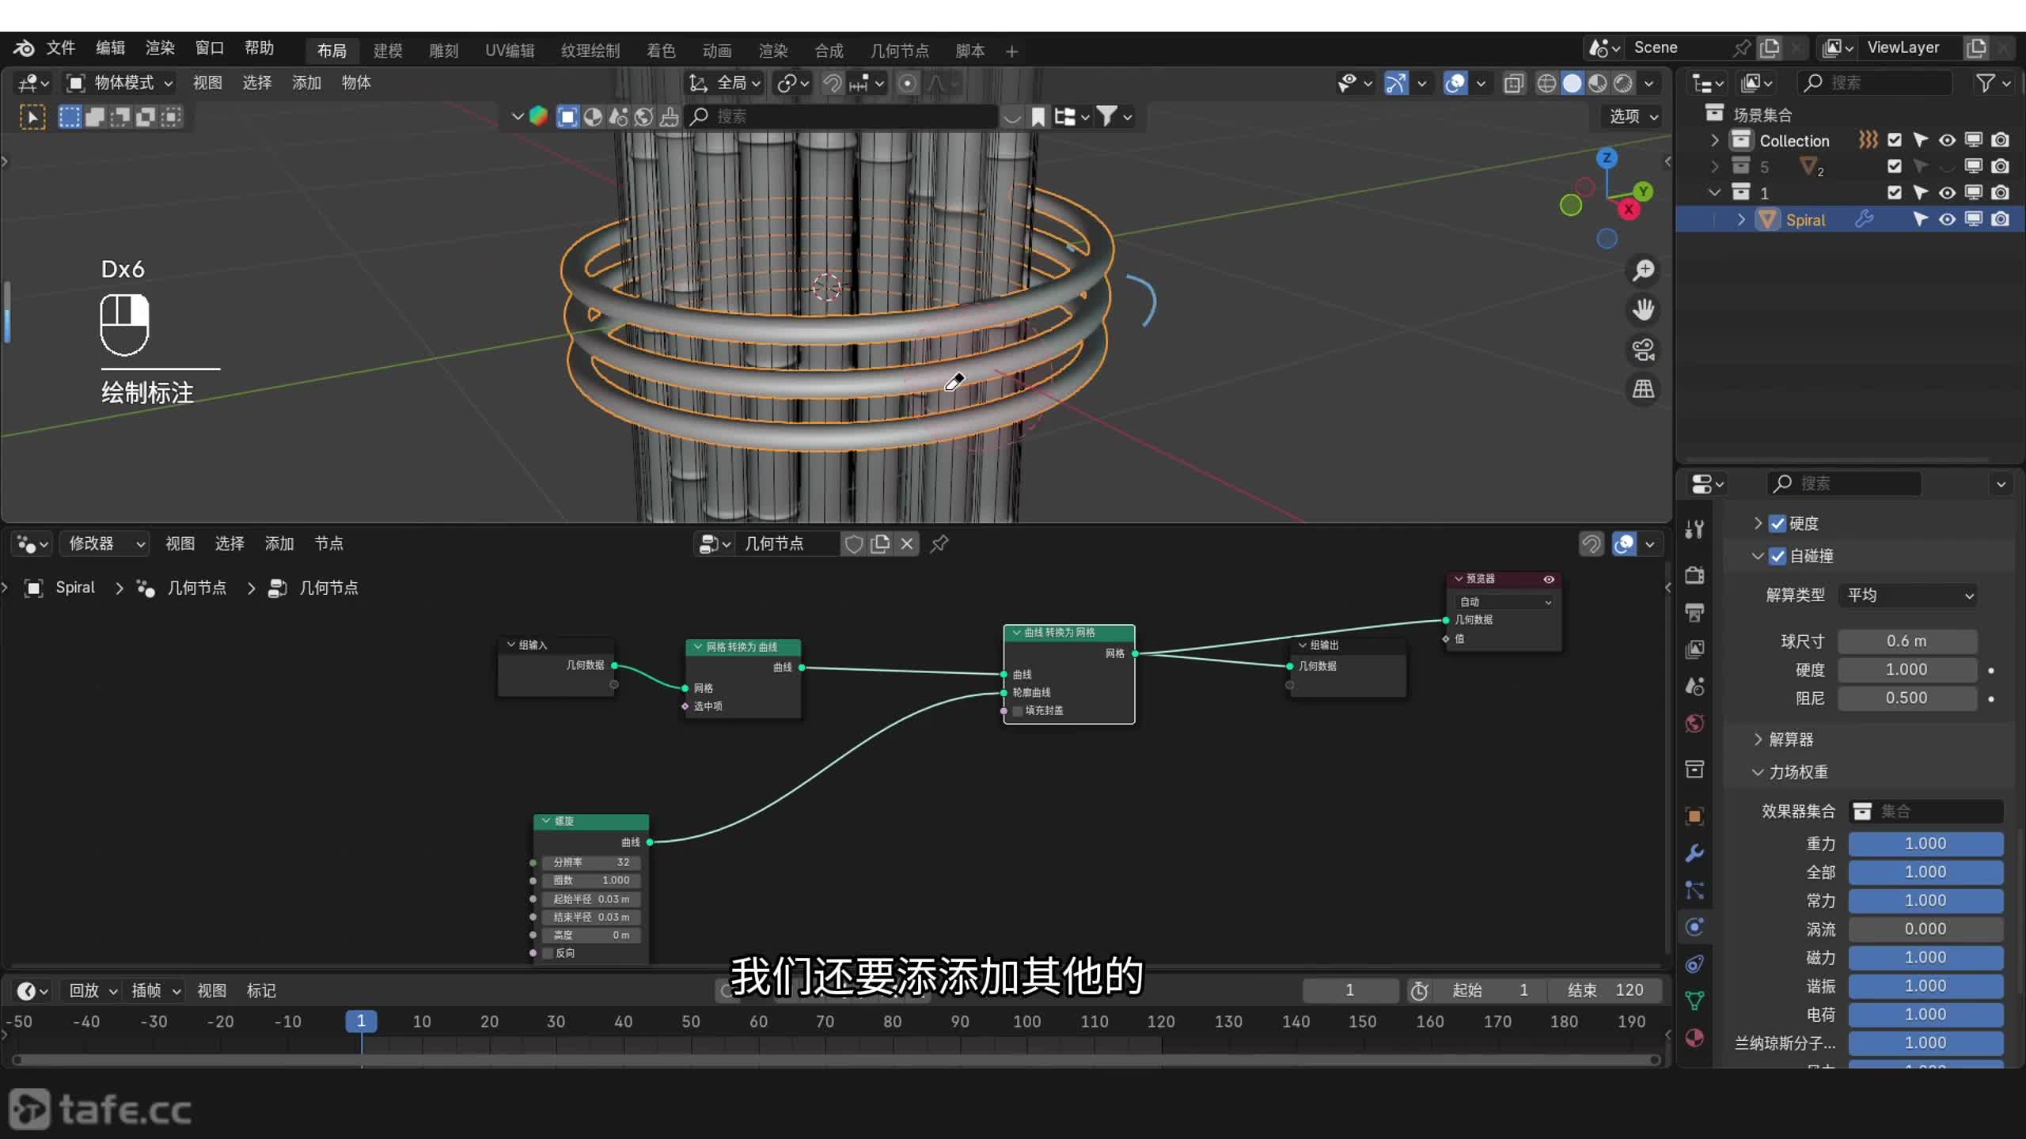Open the Physics properties tab icon

pos(1694,927)
